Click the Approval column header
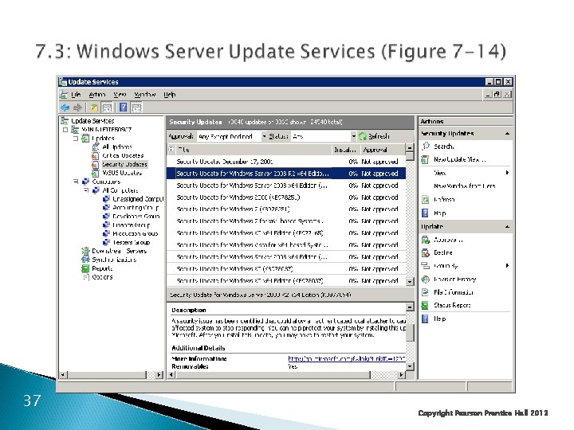 point(382,150)
